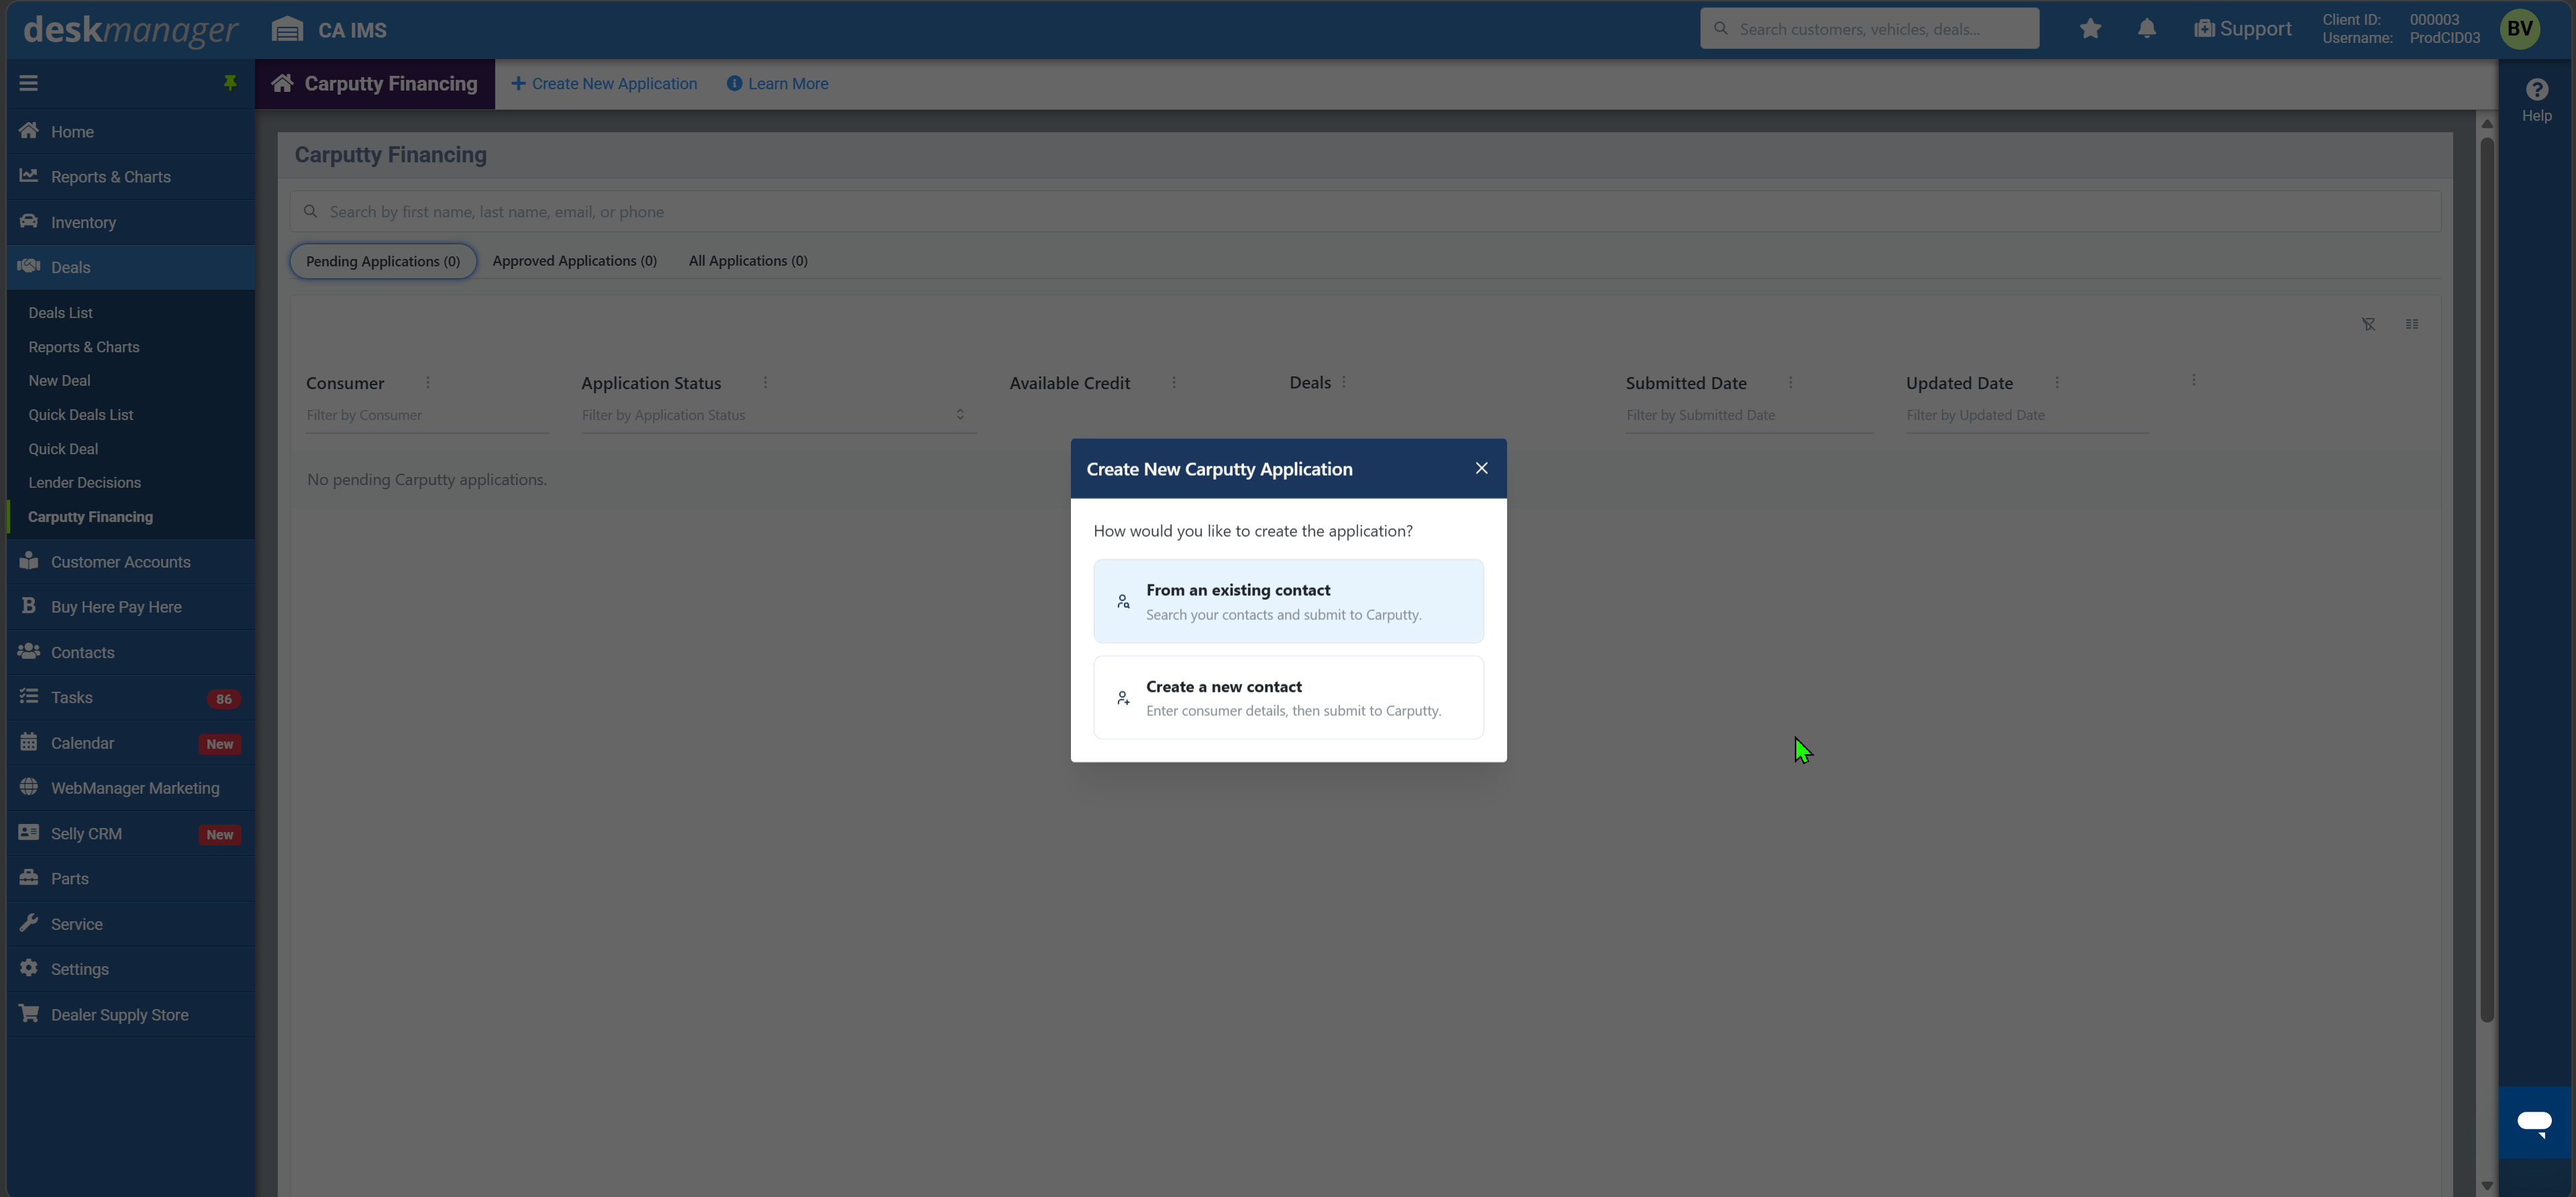Screen dimensions: 2576x1197
Task: Click the Filter by Submitted Date field
Action: [x=1749, y=415]
